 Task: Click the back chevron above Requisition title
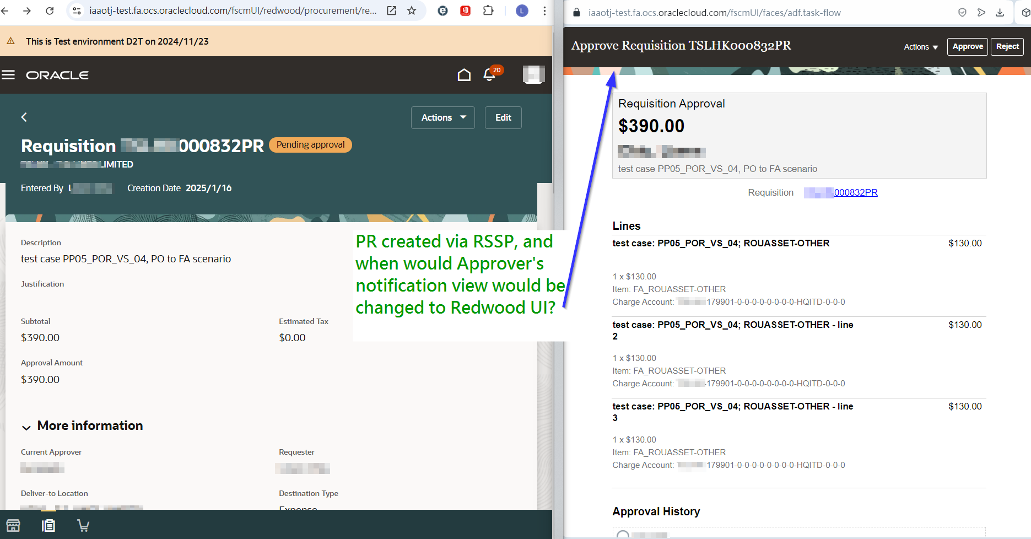click(x=24, y=117)
